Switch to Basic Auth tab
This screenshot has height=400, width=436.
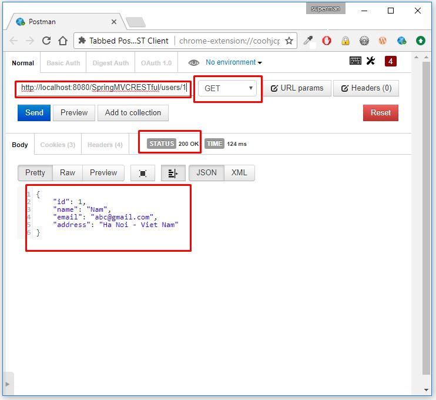63,63
